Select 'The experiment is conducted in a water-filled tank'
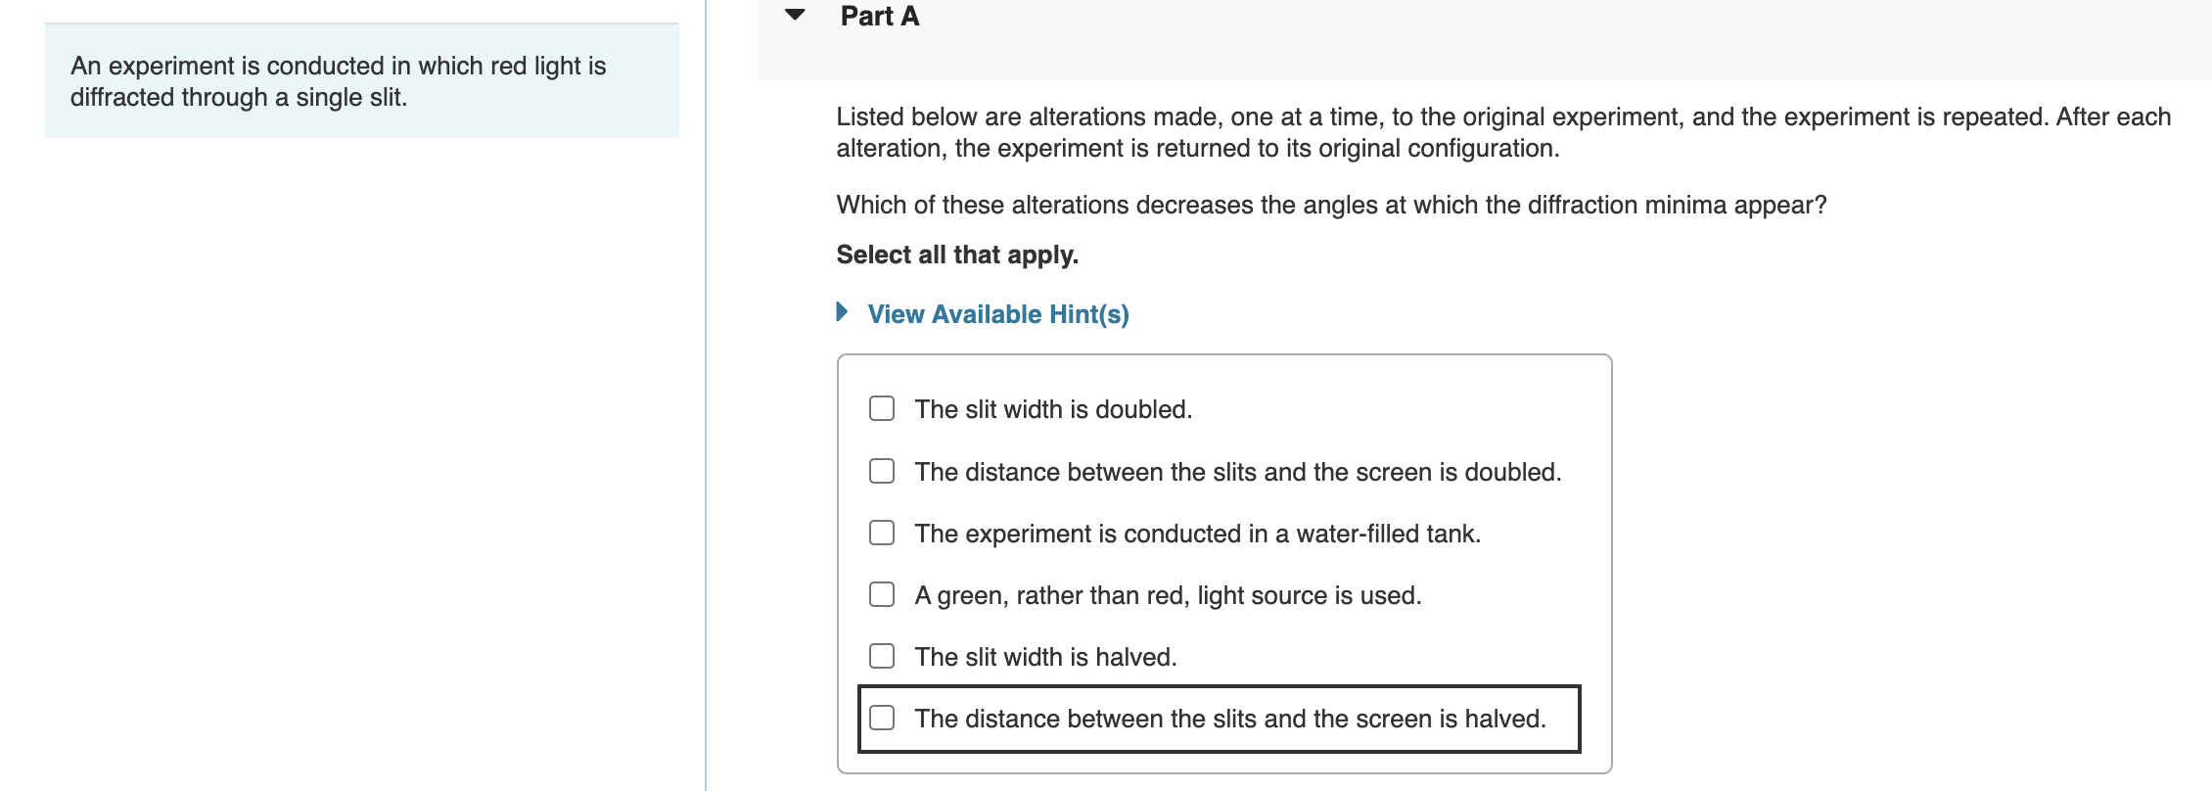The height and width of the screenshot is (791, 2212). pyautogui.click(x=882, y=533)
